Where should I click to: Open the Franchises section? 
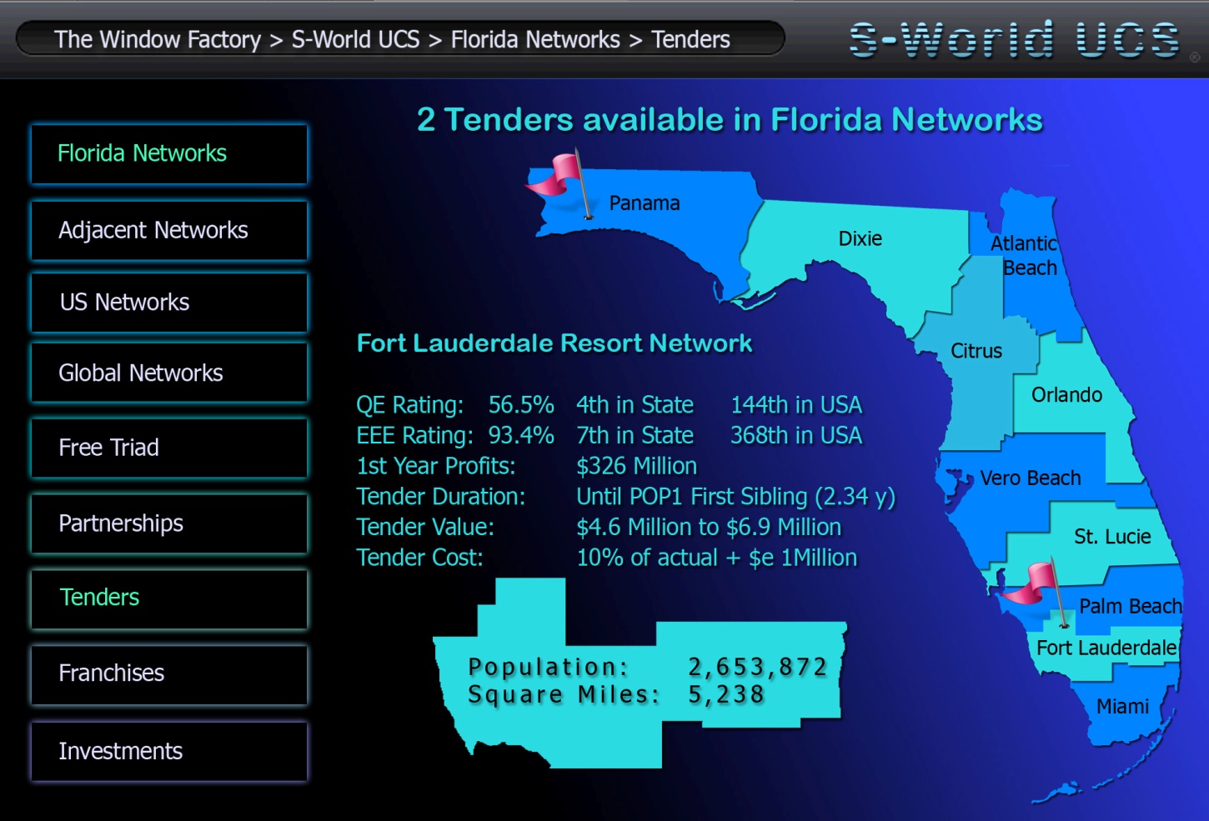[169, 674]
